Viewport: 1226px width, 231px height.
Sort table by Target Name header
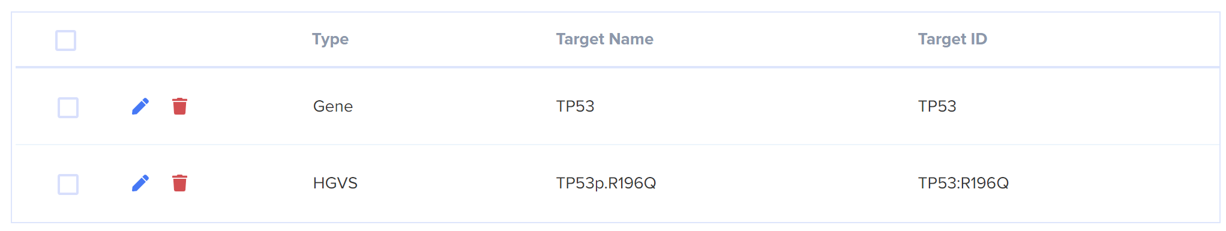coord(604,39)
